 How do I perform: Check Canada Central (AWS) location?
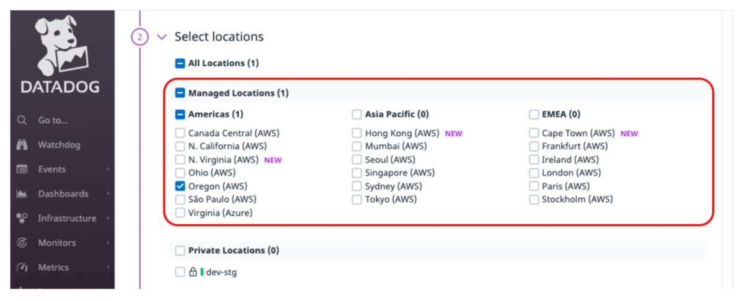(180, 133)
